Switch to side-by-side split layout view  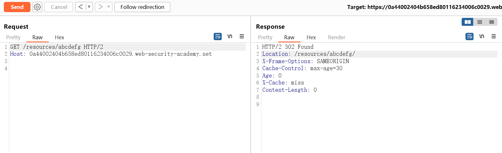click(x=468, y=22)
